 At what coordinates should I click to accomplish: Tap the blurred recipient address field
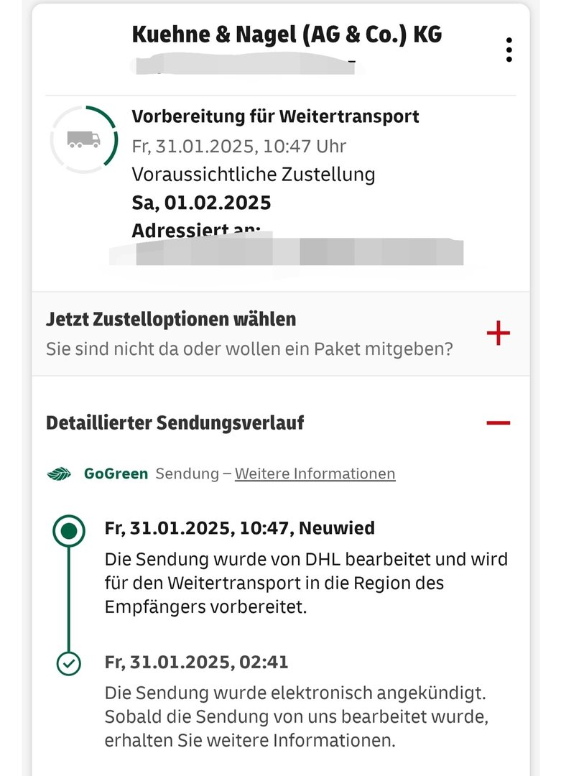[x=287, y=251]
